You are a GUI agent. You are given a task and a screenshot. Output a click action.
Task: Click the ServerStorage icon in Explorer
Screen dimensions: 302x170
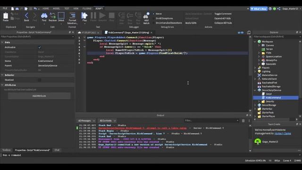point(259,105)
